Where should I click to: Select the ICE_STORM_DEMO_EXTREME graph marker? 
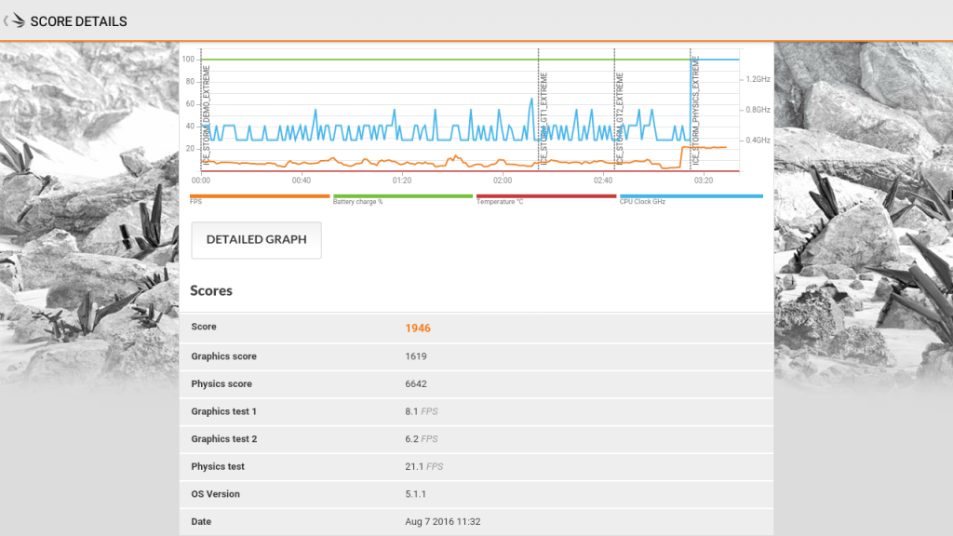(206, 115)
